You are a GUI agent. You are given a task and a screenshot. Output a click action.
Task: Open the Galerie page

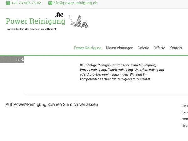[x=143, y=48]
